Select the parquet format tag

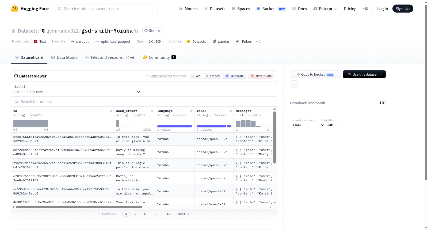(x=79, y=41)
